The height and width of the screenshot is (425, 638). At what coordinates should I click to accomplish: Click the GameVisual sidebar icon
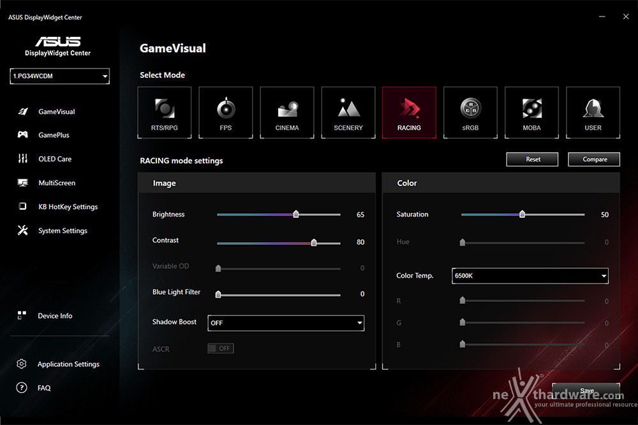(23, 112)
